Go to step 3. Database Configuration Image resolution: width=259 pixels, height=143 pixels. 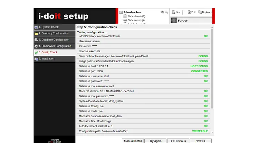[55, 40]
